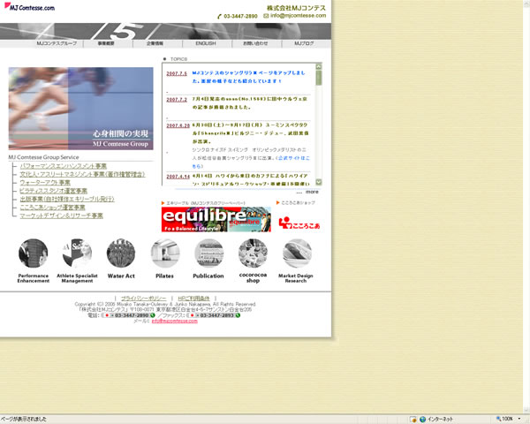
Task: Open the ウォーターアクト事業 service link
Action: click(45, 183)
